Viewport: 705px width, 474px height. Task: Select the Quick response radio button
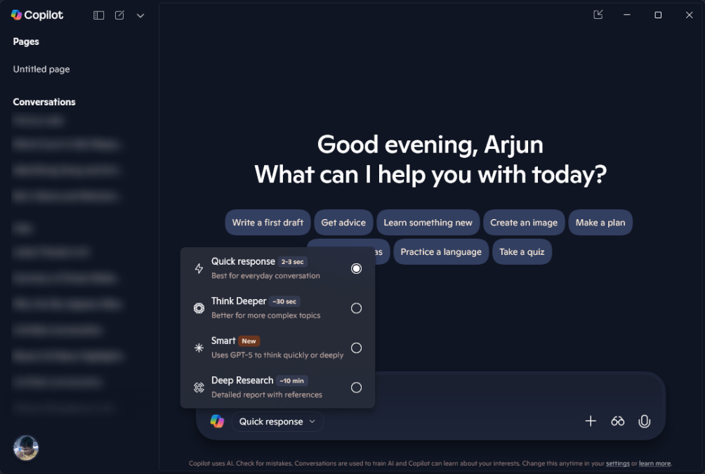(x=356, y=268)
